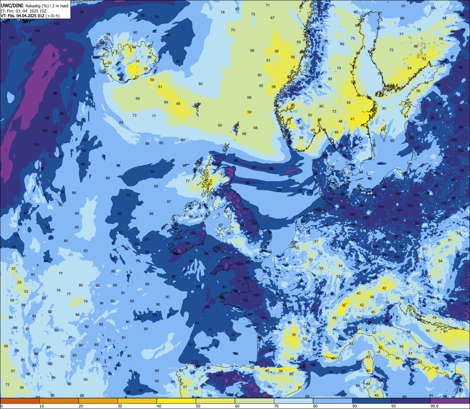Screen dimensions: 470x409
Task: Click the legend tick label 30
Action: (x=120, y=406)
